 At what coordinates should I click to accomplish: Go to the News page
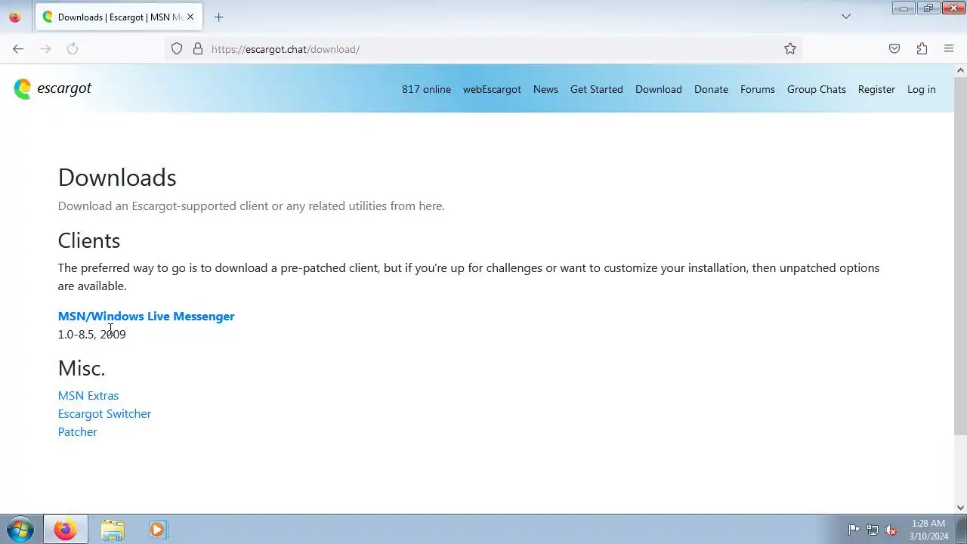545,89
